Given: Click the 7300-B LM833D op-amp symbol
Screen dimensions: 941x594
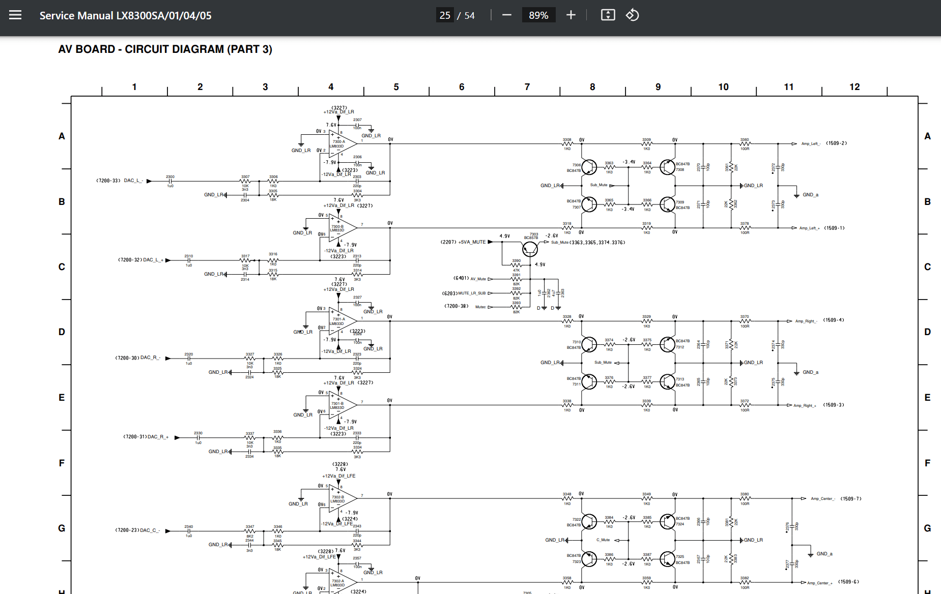Looking at the screenshot, I should [342, 228].
